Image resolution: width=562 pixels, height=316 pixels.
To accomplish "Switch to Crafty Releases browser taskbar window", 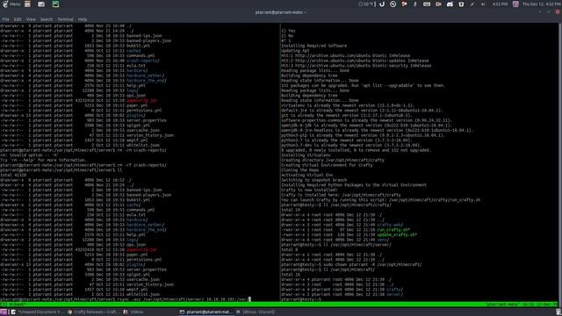I will (93, 312).
